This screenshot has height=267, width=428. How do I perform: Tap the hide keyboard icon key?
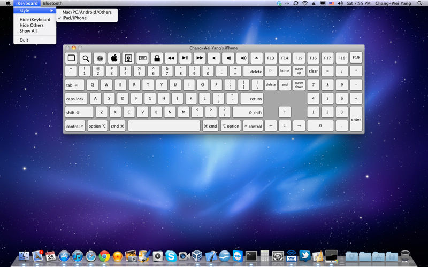click(x=142, y=58)
